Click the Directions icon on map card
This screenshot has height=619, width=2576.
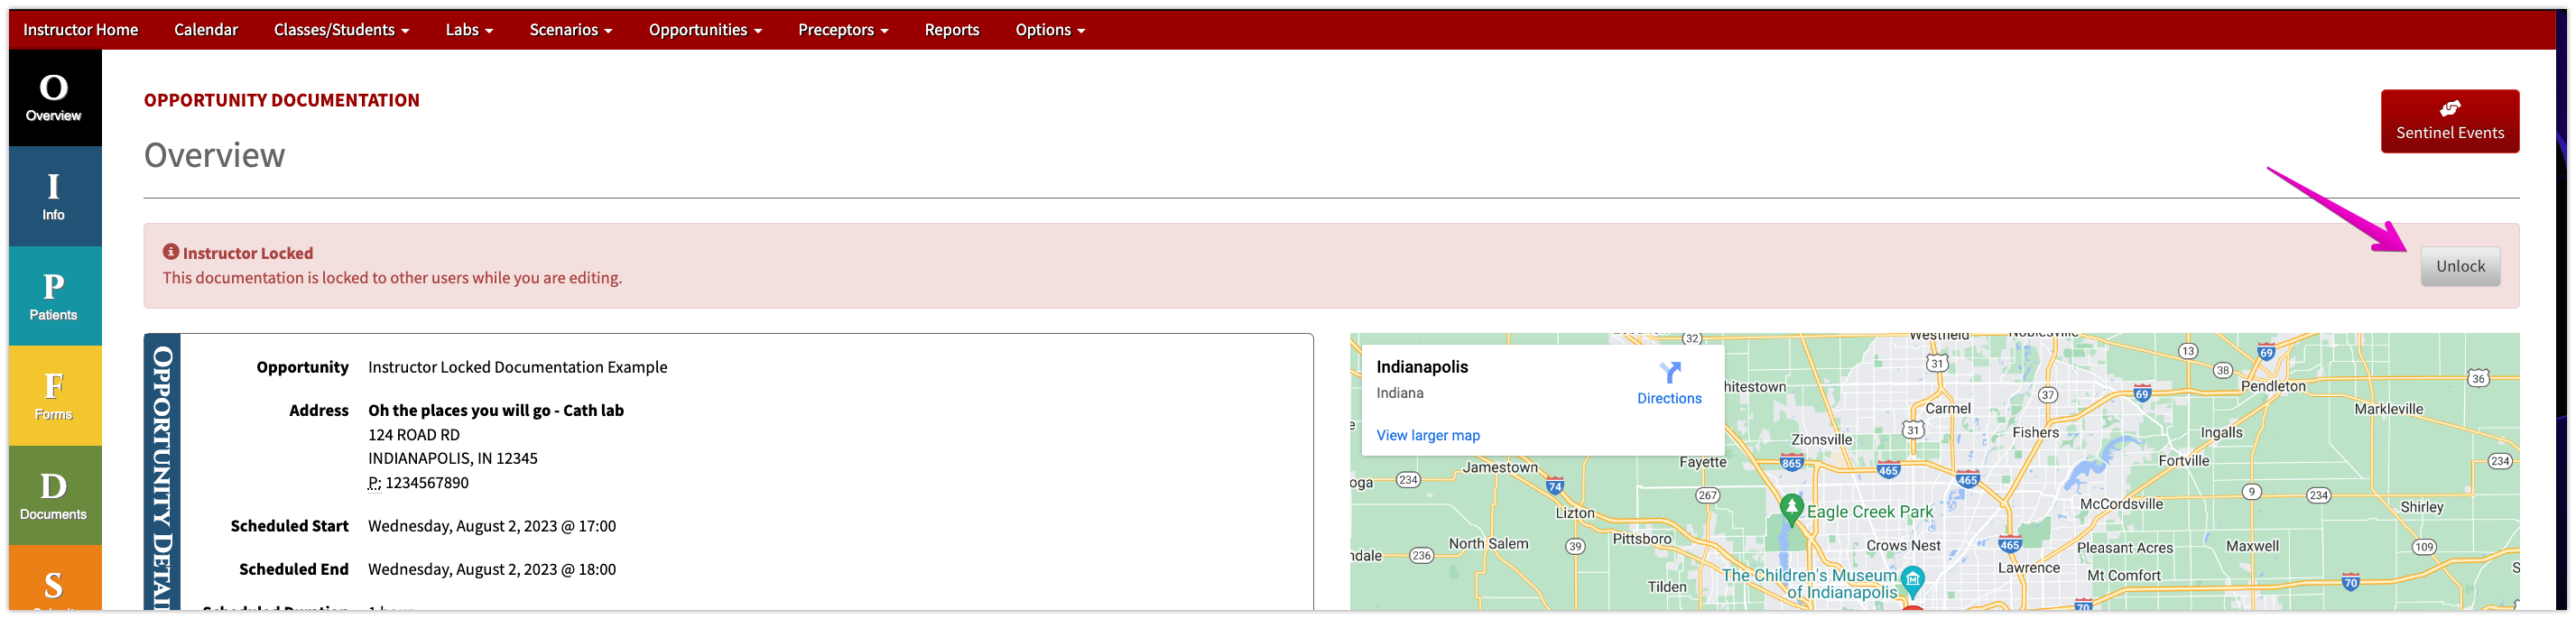pos(1669,373)
